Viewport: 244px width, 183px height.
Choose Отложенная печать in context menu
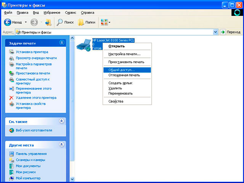click(x=127, y=75)
